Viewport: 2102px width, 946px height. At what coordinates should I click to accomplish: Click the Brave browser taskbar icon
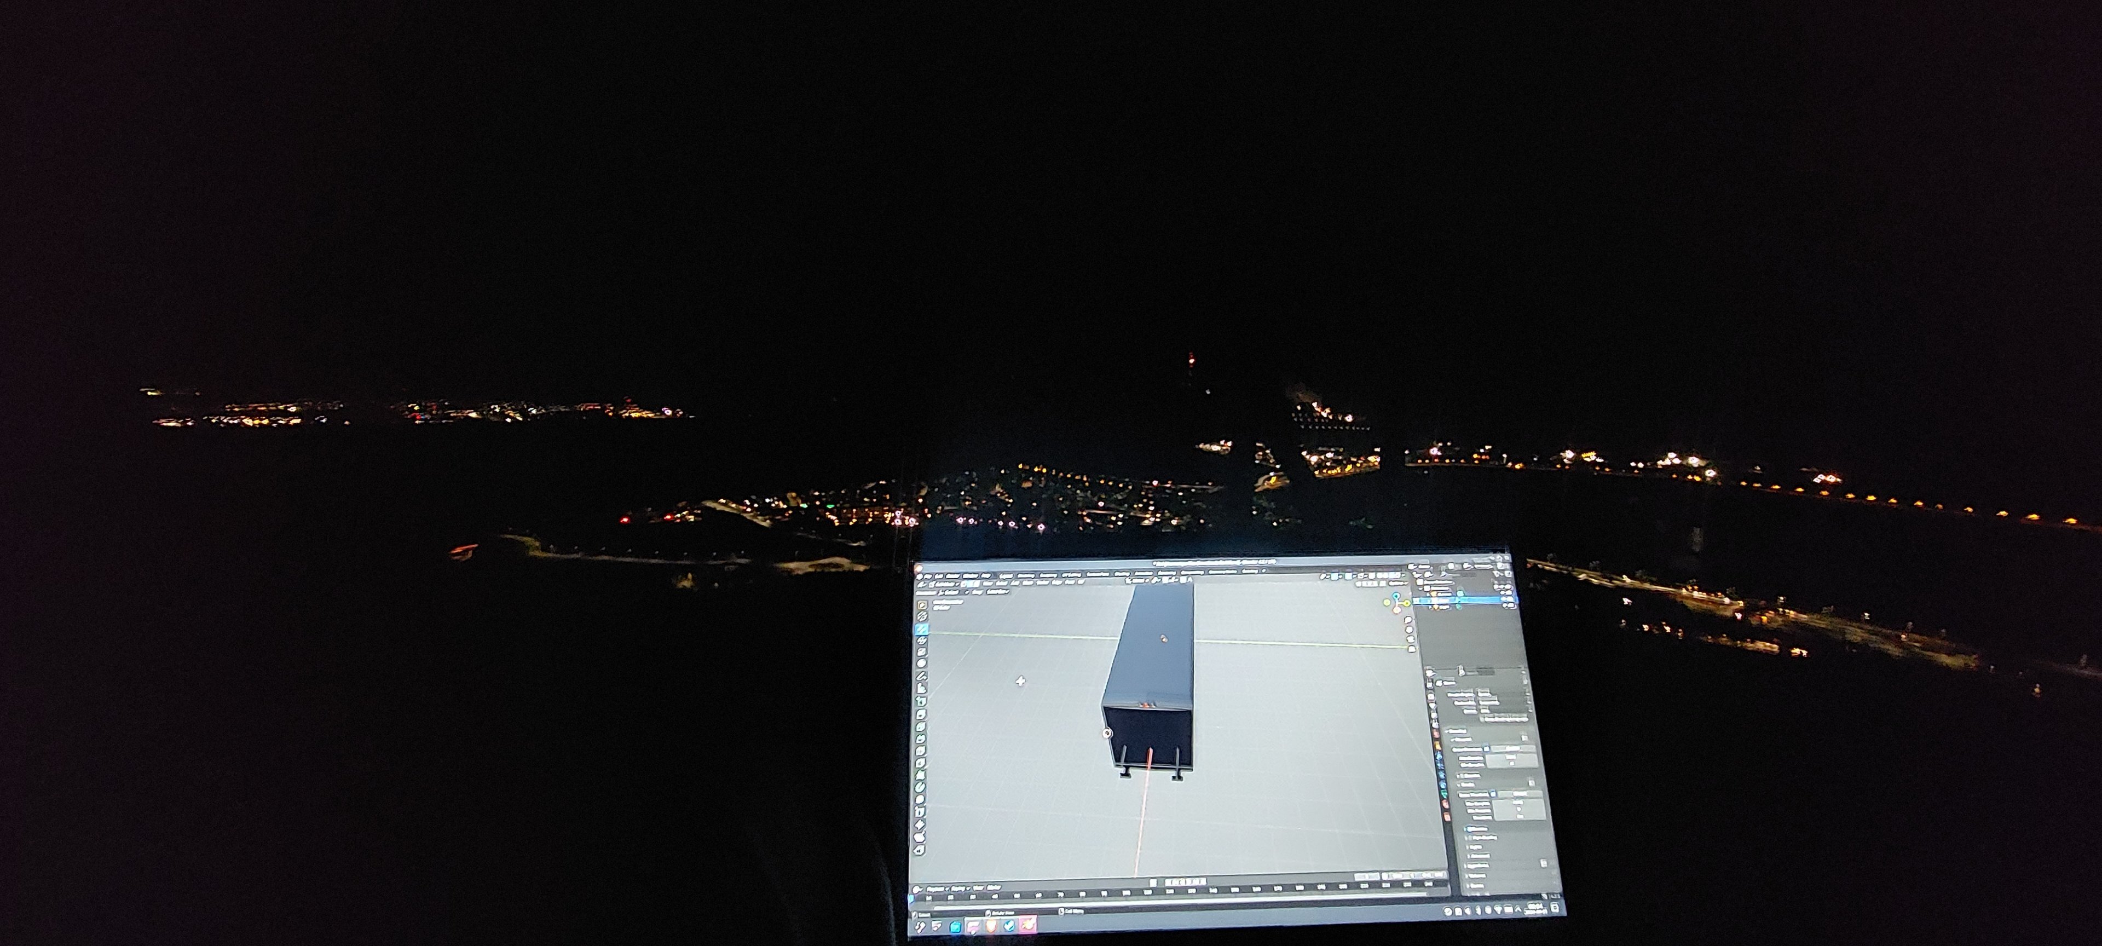[991, 926]
